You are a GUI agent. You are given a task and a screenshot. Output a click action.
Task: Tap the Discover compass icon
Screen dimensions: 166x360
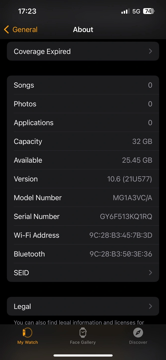click(138, 333)
